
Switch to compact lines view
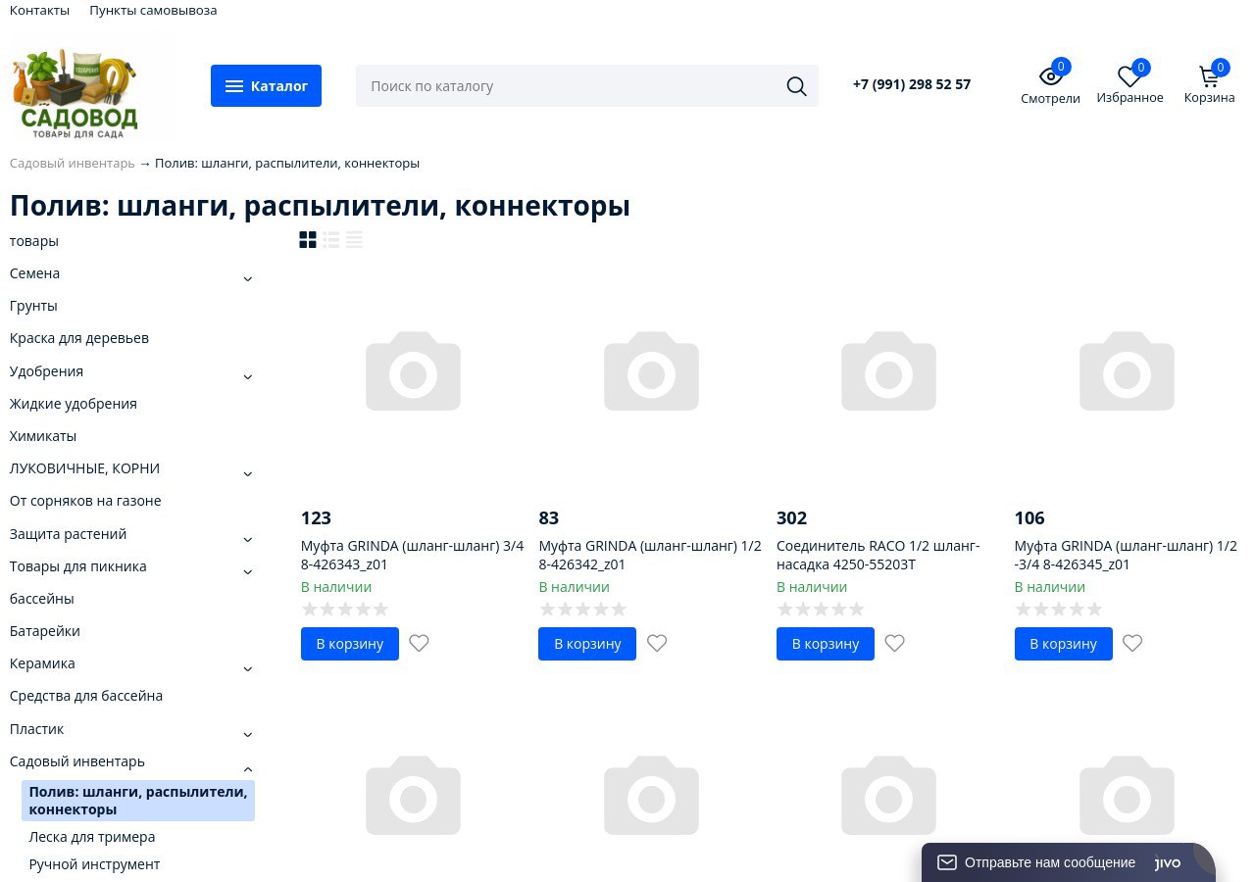pyautogui.click(x=355, y=240)
